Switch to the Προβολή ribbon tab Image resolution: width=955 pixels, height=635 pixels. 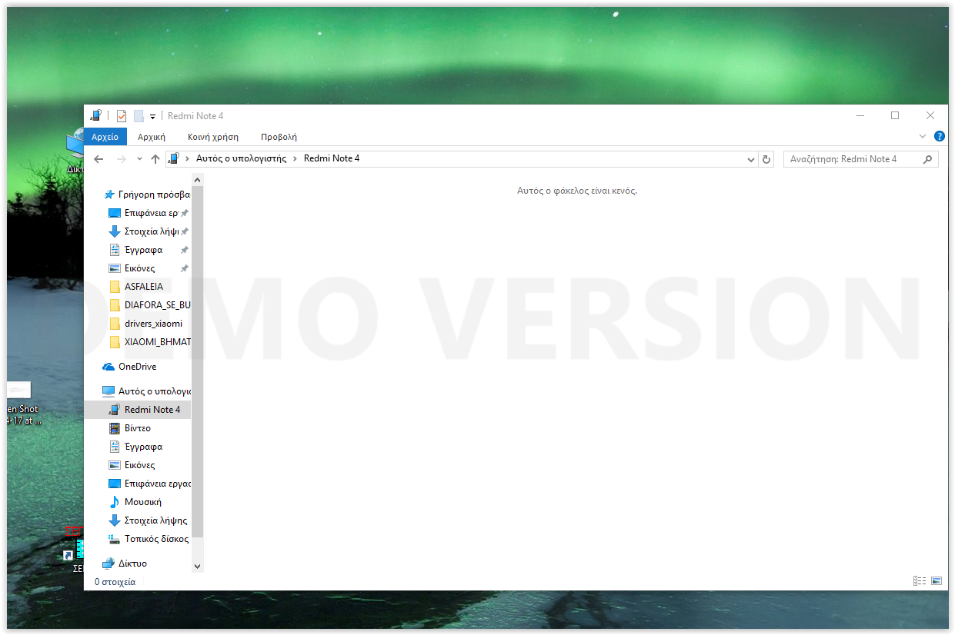tap(279, 137)
